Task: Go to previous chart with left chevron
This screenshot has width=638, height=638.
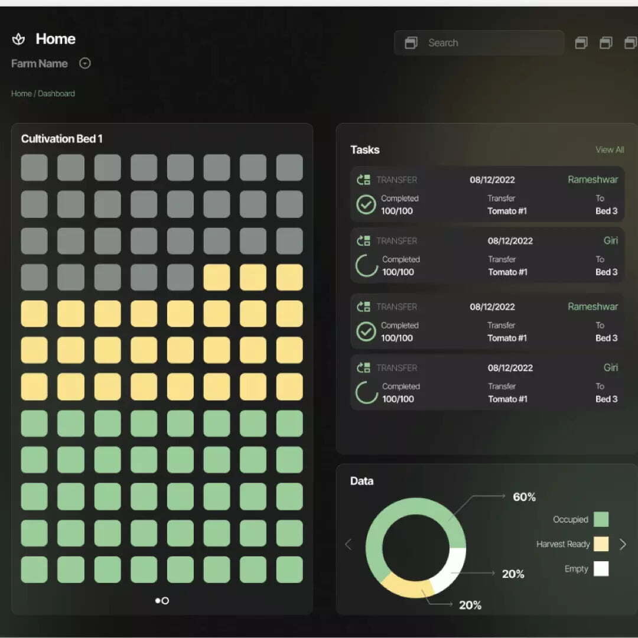Action: 349,545
